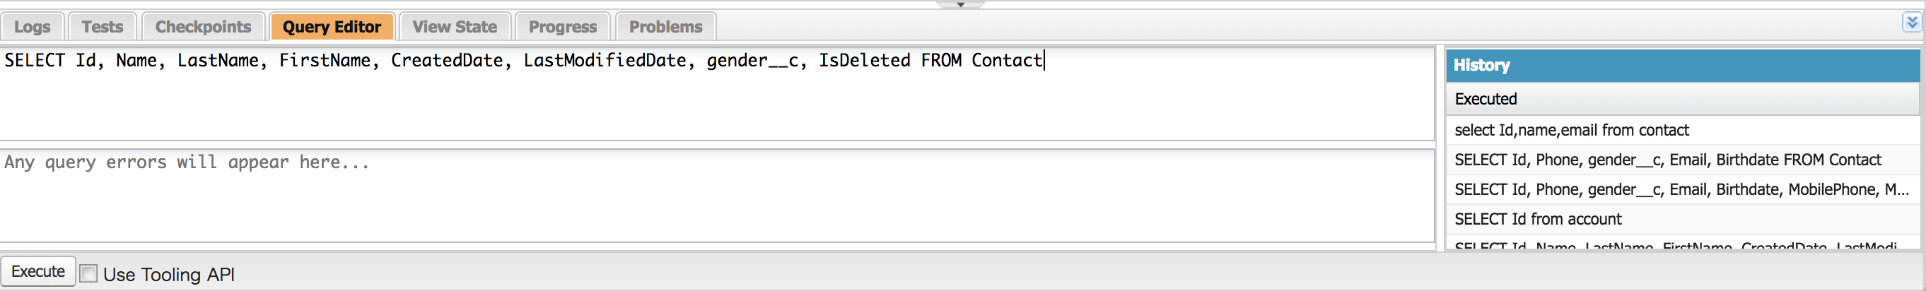The image size is (1926, 291).
Task: Click the top panel divider arrow
Action: click(x=961, y=4)
